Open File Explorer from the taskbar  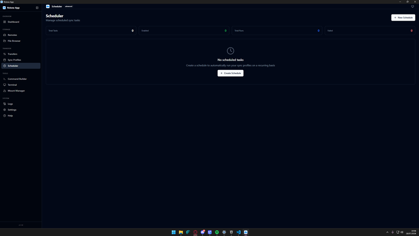point(181,232)
